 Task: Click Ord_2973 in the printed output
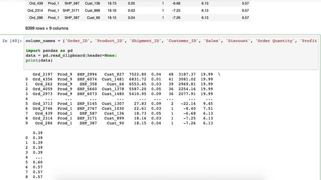pos(42,94)
